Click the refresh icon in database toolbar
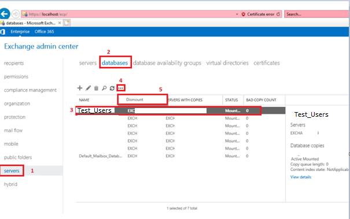Screen dimensions: 350x219 (x=112, y=88)
